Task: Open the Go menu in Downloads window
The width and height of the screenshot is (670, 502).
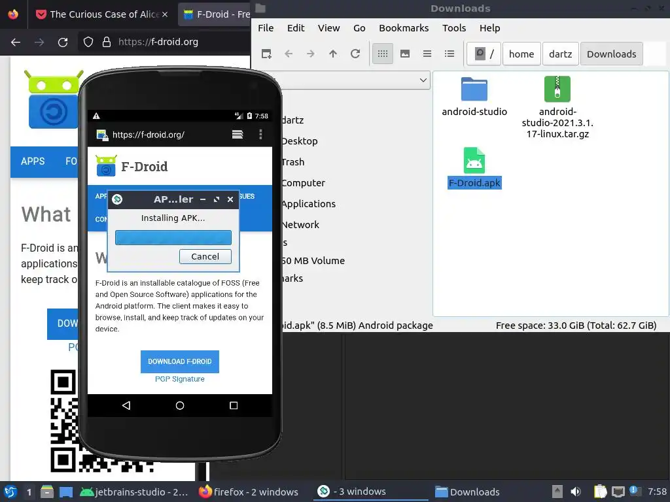Action: 359,27
